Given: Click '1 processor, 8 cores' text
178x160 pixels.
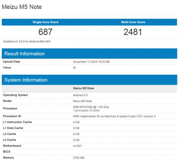Looking at the screenshot, I should tap(86, 111).
